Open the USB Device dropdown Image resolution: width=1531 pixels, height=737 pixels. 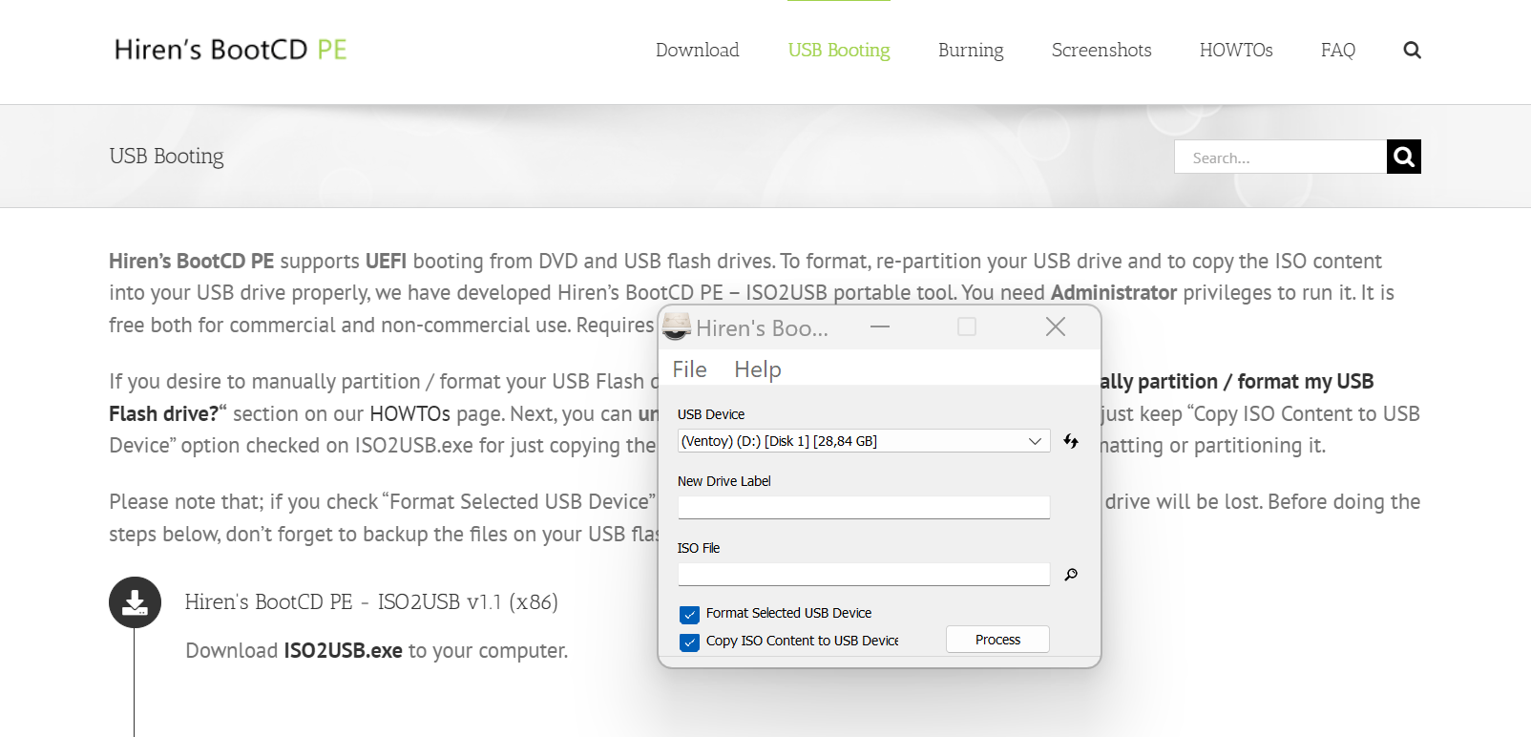coord(864,441)
